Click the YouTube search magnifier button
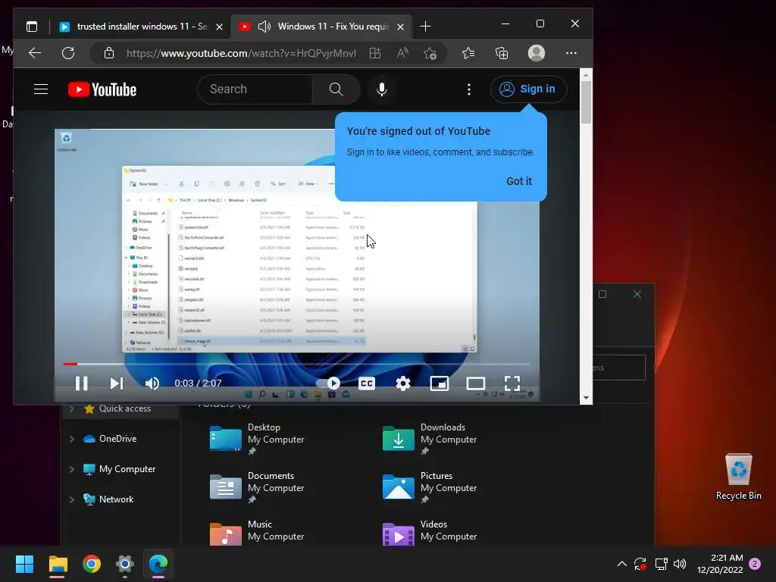 (x=336, y=89)
